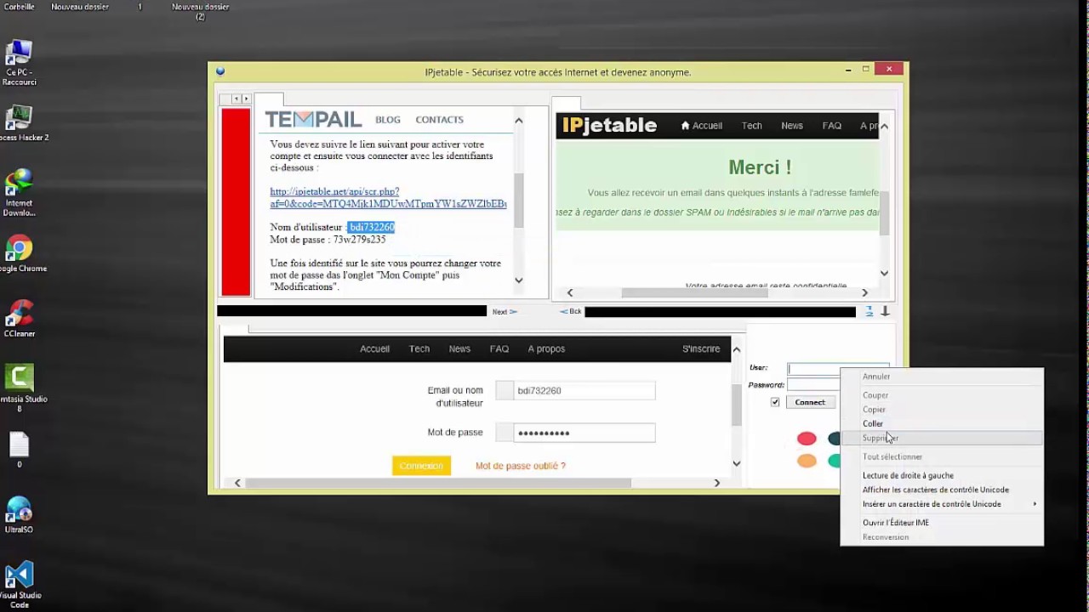Click scroll-down arrow of Merci pane
Image resolution: width=1089 pixels, height=612 pixels.
(884, 273)
